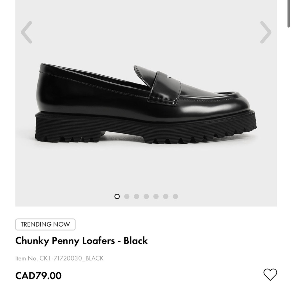Select the second carousel dot

point(127,197)
